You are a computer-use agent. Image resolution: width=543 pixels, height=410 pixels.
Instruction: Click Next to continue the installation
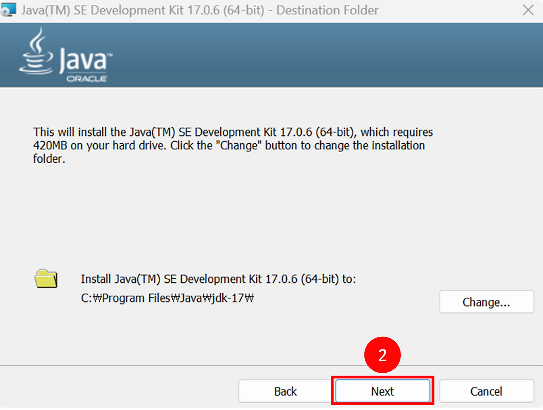383,391
